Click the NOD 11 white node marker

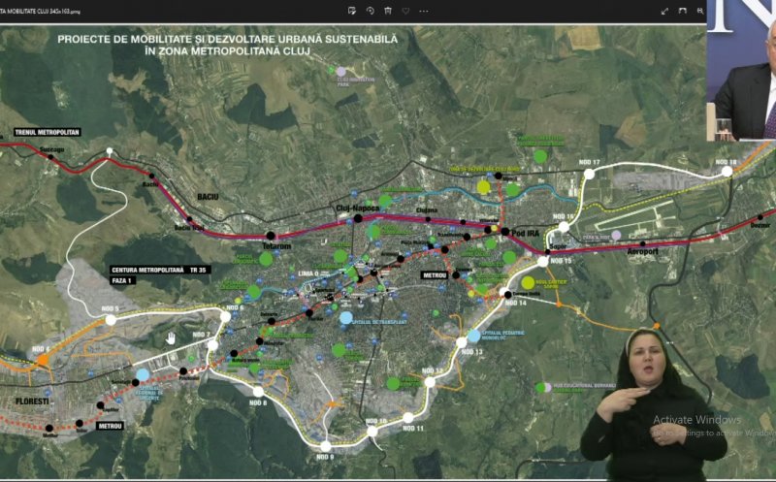click(x=407, y=418)
